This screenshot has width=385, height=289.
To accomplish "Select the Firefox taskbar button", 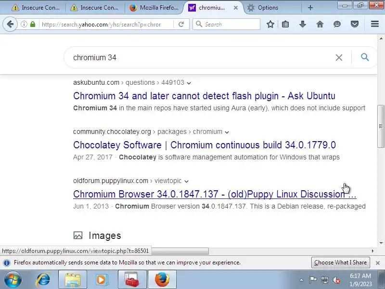I will [162, 279].
